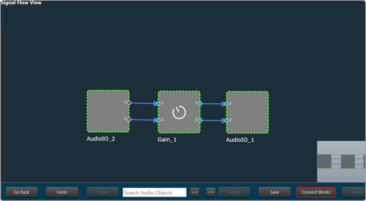Click output pin 1 of Gain_1

200,104
